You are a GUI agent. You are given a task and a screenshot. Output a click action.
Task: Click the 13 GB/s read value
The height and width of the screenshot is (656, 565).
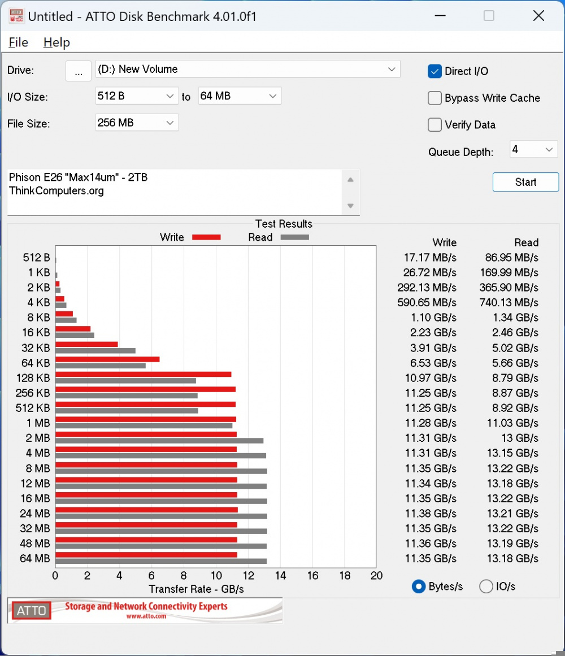pos(520,438)
